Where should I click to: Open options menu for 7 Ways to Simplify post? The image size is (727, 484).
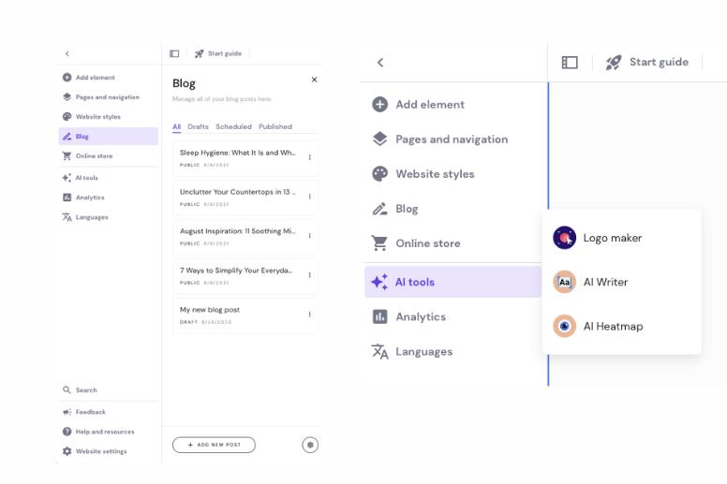310,275
